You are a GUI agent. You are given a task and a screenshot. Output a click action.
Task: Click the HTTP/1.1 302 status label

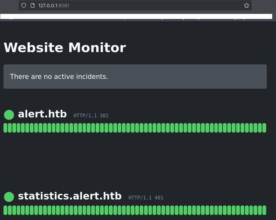tap(91, 116)
